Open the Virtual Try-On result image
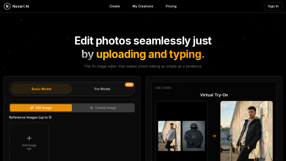This screenshot has width=286, height=161. 246,131
